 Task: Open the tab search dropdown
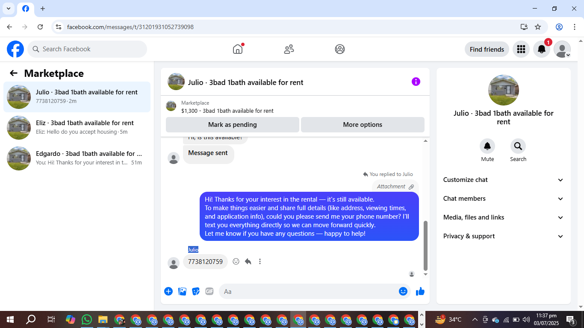point(9,9)
